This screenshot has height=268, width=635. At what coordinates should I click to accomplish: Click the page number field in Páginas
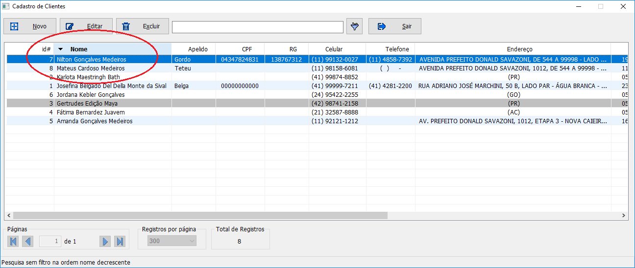tap(50, 241)
